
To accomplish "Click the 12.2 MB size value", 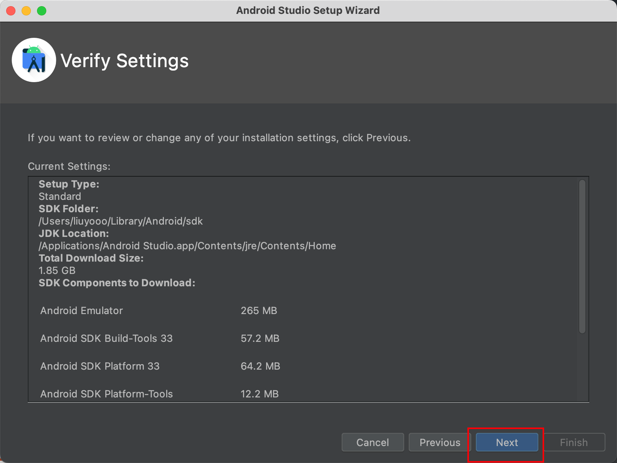I will (260, 394).
